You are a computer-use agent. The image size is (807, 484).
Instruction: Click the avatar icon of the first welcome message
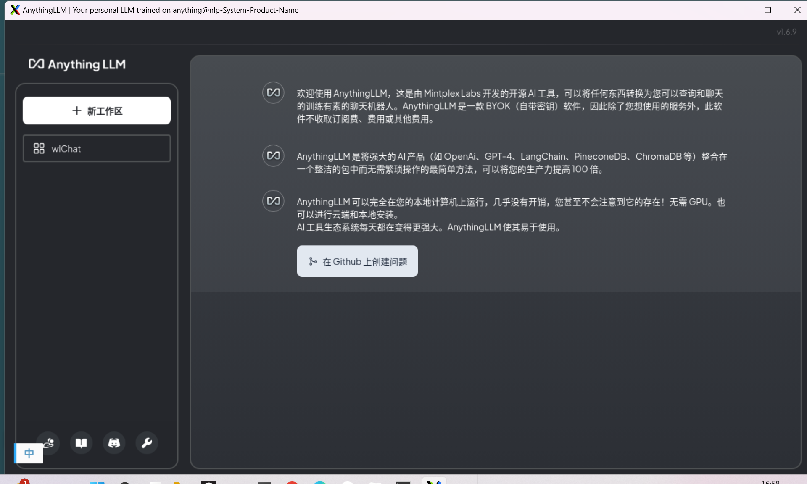[x=273, y=92]
